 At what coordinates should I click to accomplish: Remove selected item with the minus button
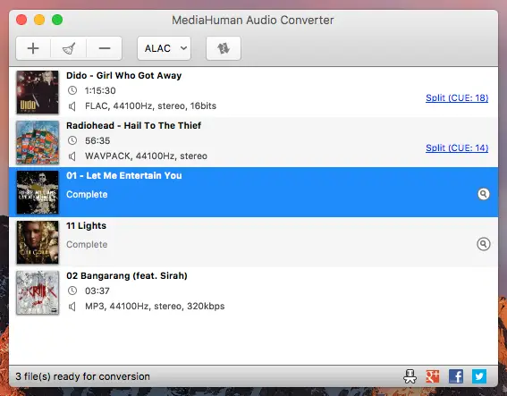[x=105, y=48]
